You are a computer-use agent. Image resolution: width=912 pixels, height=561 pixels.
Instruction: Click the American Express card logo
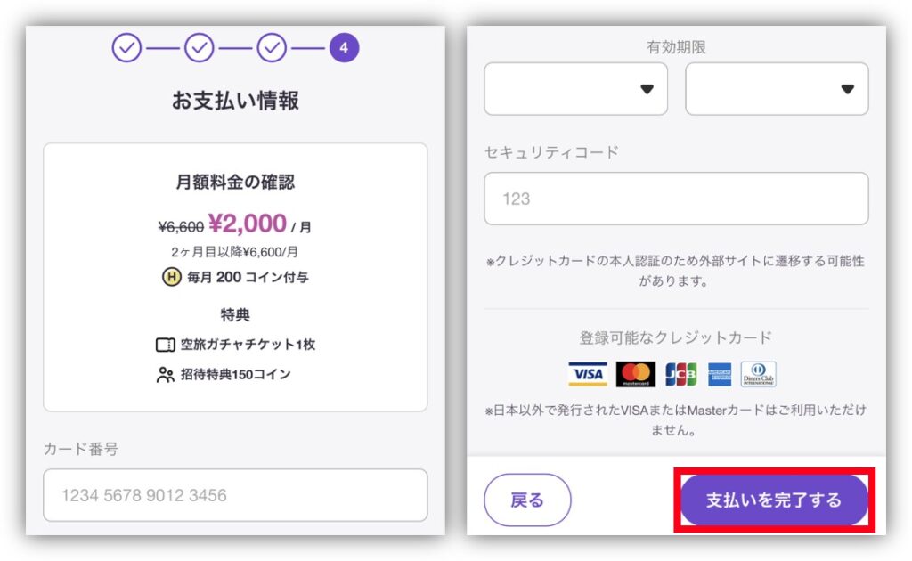pyautogui.click(x=720, y=374)
